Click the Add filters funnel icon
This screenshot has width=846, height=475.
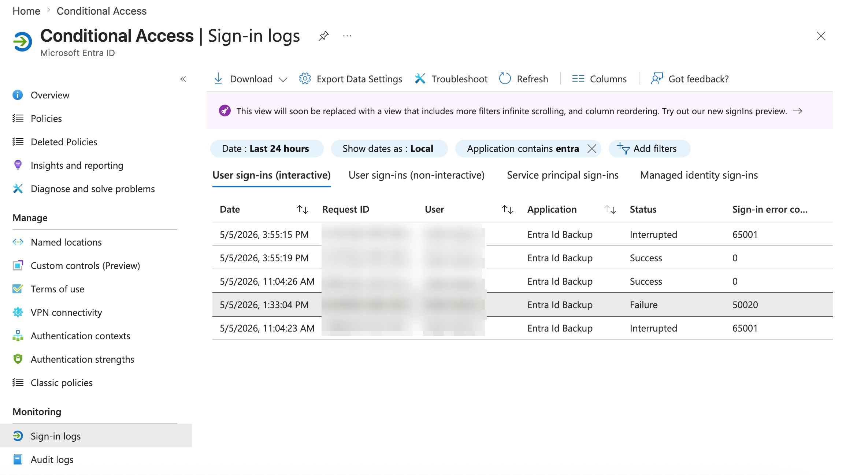coord(623,149)
